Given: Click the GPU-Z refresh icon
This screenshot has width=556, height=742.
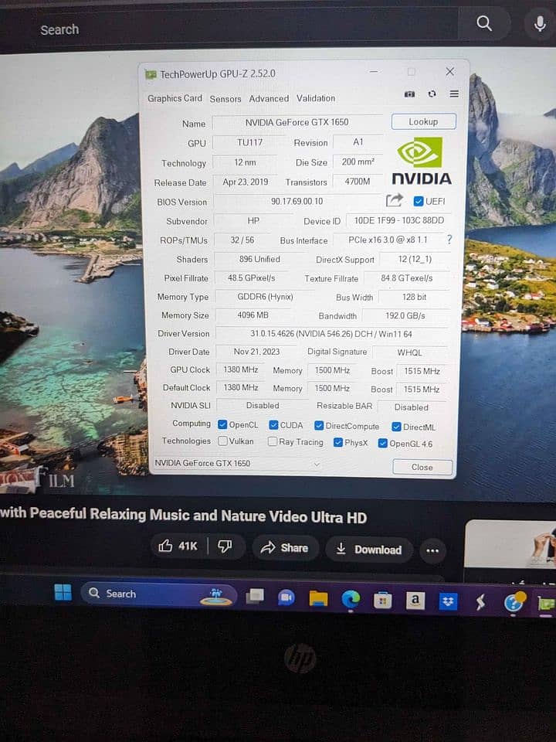Looking at the screenshot, I should pyautogui.click(x=432, y=94).
